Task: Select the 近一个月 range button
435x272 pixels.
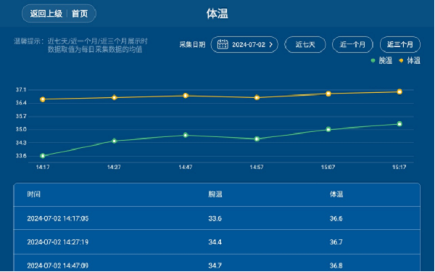Action: [352, 44]
